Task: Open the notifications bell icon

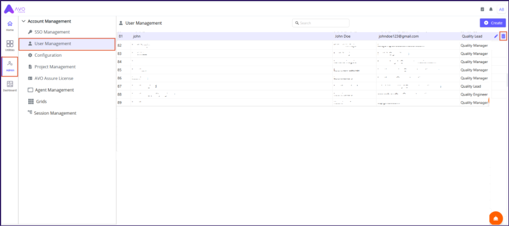Action: (x=490, y=9)
